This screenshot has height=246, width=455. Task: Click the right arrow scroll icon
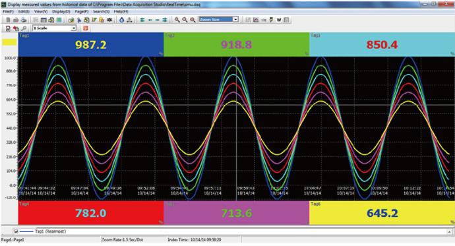(x=157, y=20)
